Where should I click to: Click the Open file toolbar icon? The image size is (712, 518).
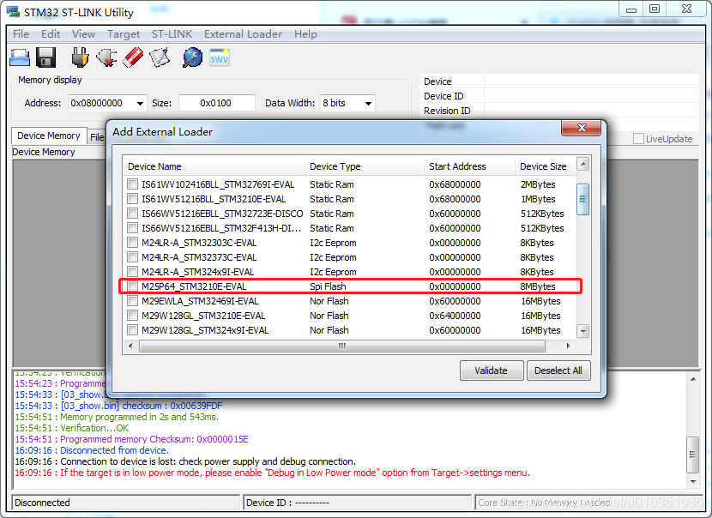click(20, 58)
